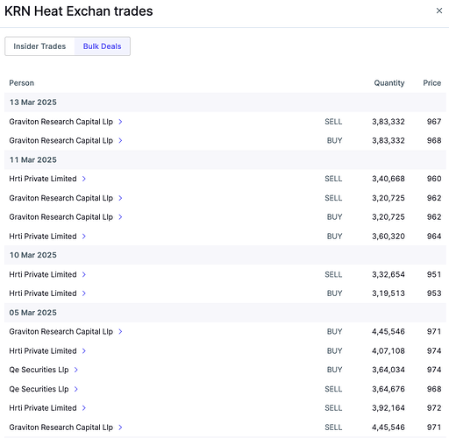Click quantity 3,32,654
Viewport: 449px width, 438px height.
click(x=388, y=274)
